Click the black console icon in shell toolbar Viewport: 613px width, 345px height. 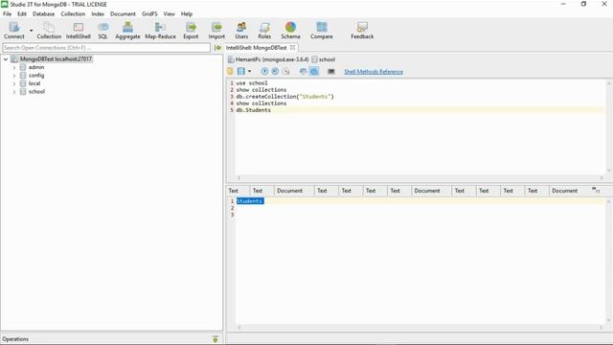pyautogui.click(x=331, y=71)
